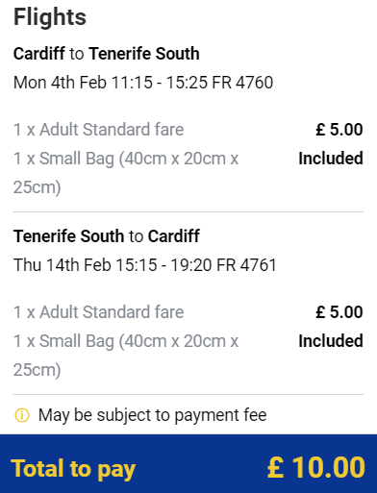Click the Total to pay label
This screenshot has height=493, width=377.
(73, 469)
